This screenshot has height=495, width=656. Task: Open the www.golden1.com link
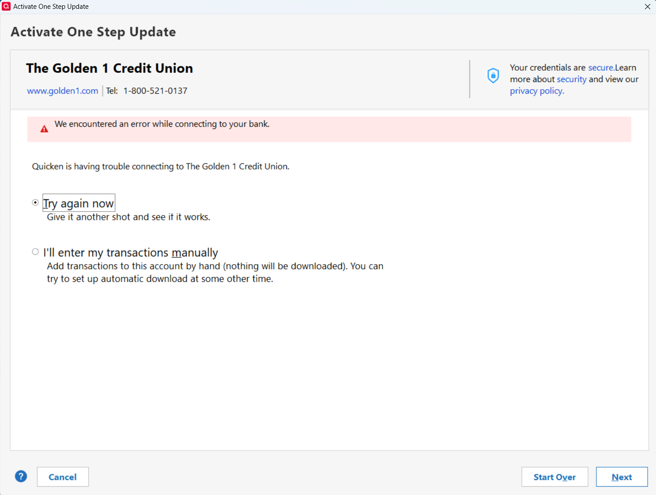(x=63, y=91)
